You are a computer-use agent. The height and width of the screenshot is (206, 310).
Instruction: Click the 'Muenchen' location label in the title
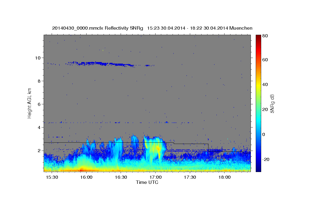coord(241,28)
